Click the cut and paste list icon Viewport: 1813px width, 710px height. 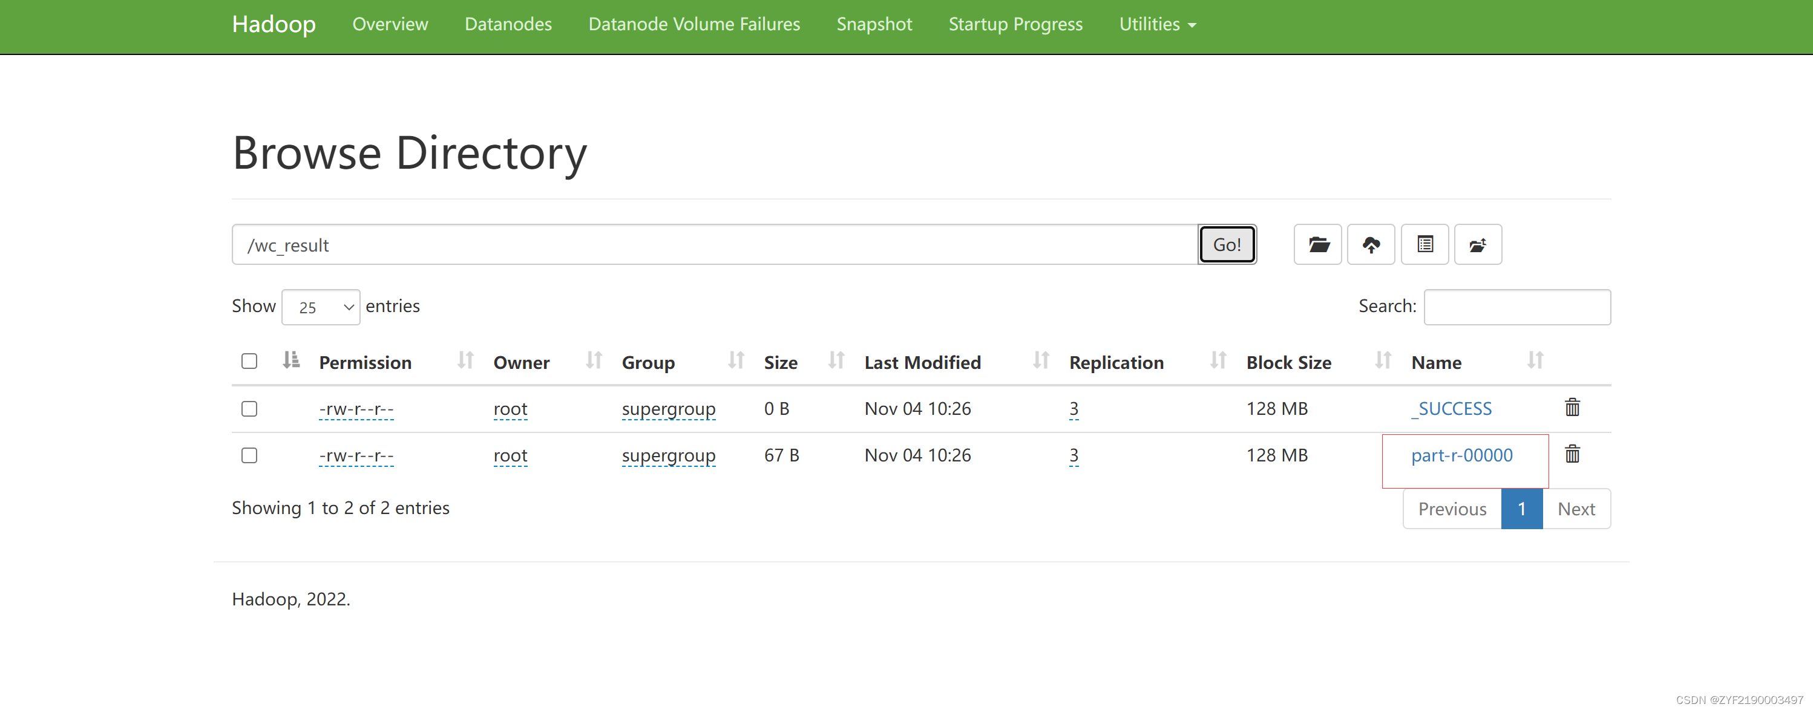coord(1424,244)
